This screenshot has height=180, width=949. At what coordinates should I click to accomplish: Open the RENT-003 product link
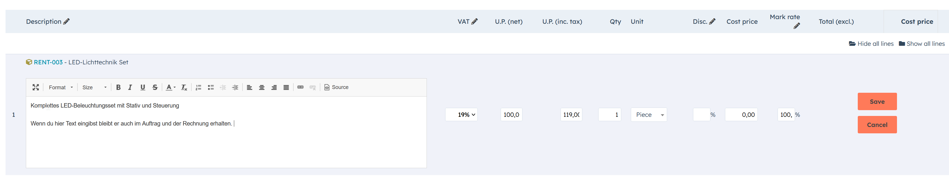[x=48, y=62]
